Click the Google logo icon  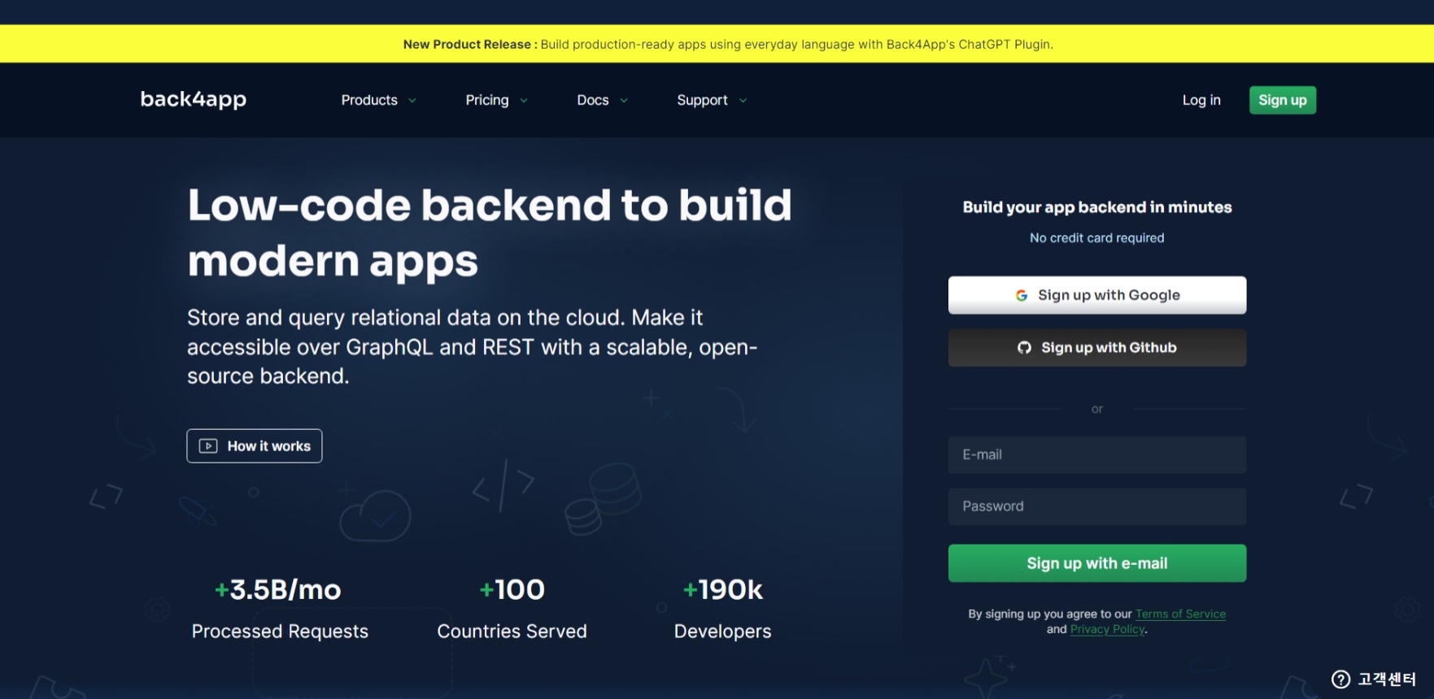[1022, 295]
